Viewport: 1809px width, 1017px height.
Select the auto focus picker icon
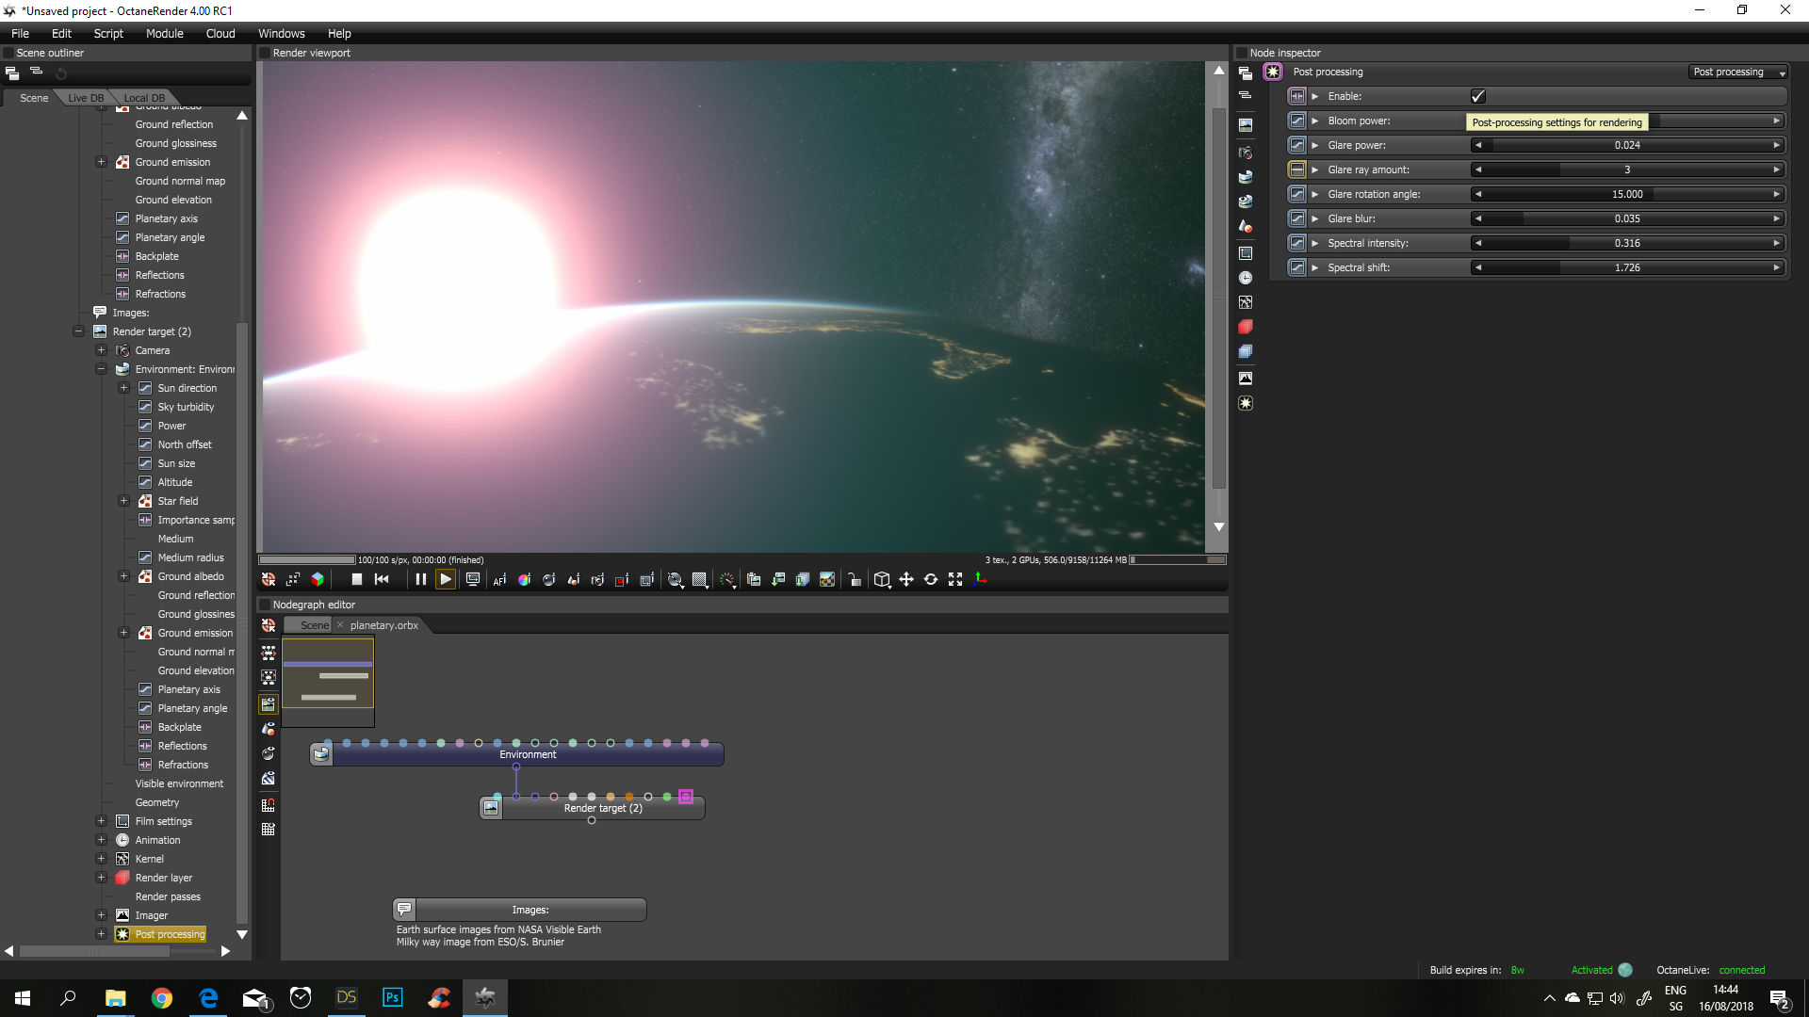tap(499, 580)
